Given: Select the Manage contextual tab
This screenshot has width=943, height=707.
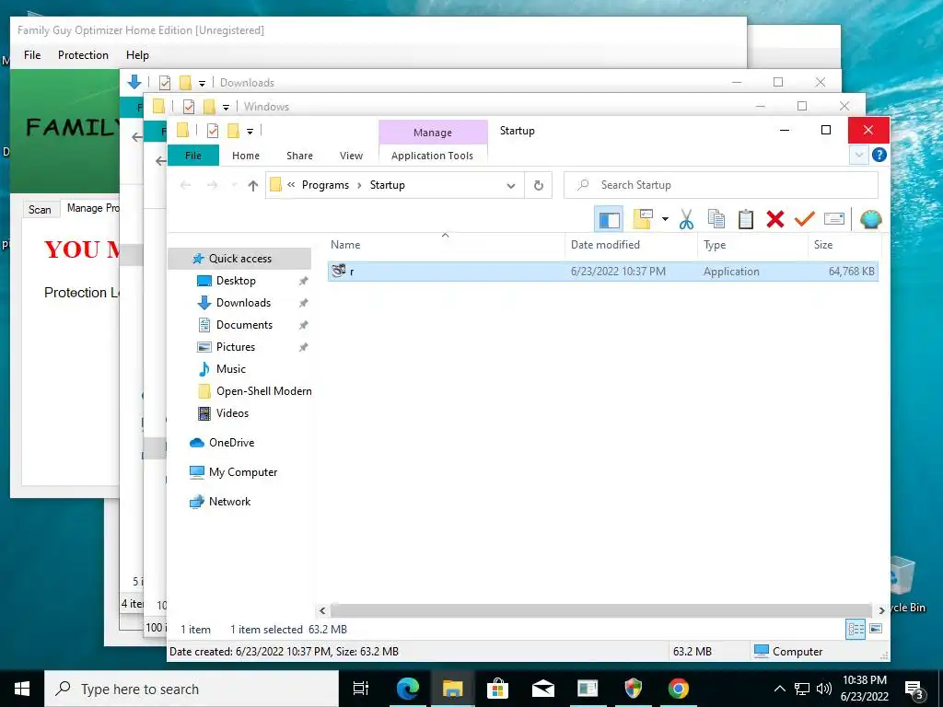Looking at the screenshot, I should coord(433,133).
